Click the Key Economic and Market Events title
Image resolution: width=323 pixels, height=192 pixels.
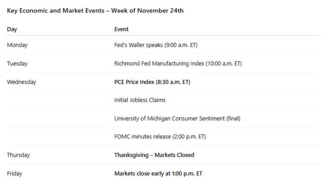(95, 11)
